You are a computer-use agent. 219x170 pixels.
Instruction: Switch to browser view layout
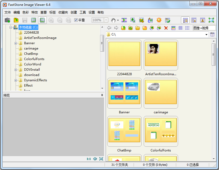click(x=185, y=20)
